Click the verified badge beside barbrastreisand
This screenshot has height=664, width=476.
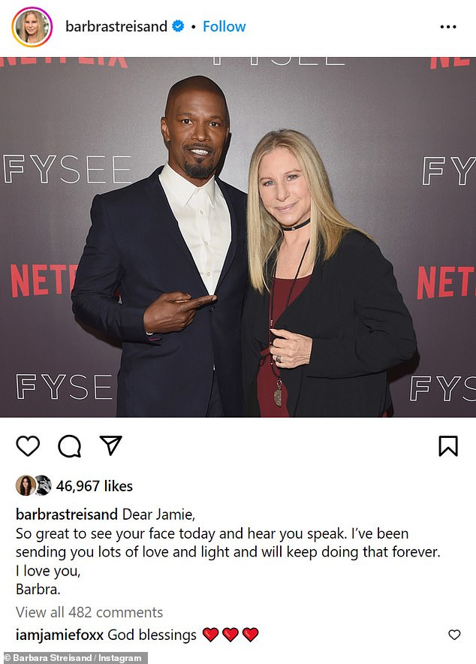point(178,26)
